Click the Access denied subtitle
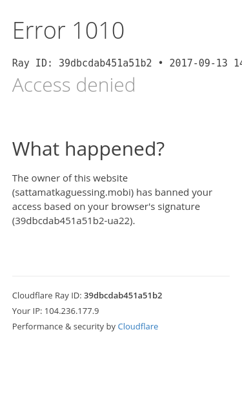The width and height of the screenshot is (242, 405). tap(74, 85)
